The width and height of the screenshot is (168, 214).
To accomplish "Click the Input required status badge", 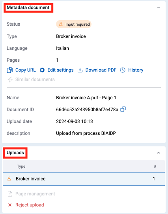I will [74, 24].
